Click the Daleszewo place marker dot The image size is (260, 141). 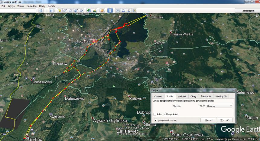coord(65,96)
